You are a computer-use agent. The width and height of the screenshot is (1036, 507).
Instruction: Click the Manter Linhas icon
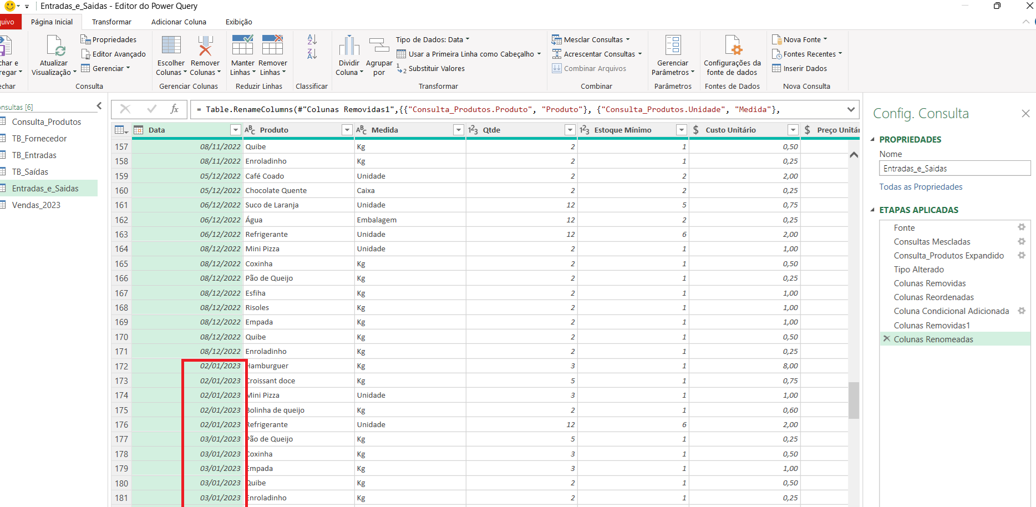(x=242, y=45)
